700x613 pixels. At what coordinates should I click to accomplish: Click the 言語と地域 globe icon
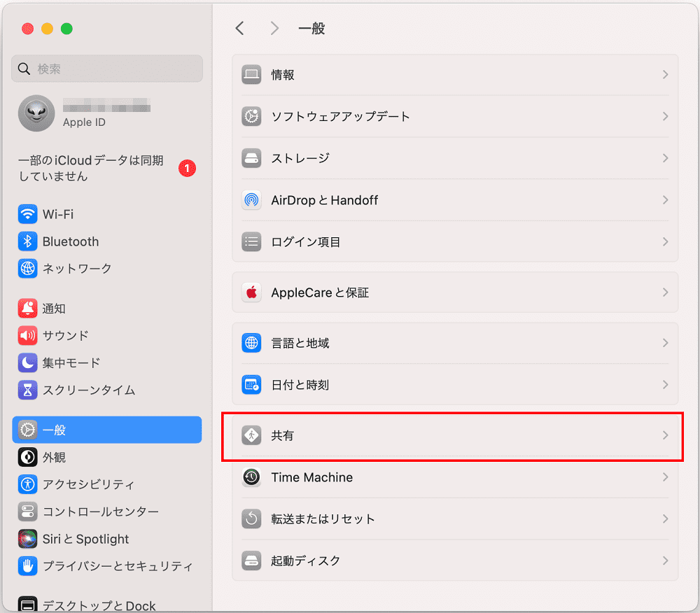coord(251,343)
